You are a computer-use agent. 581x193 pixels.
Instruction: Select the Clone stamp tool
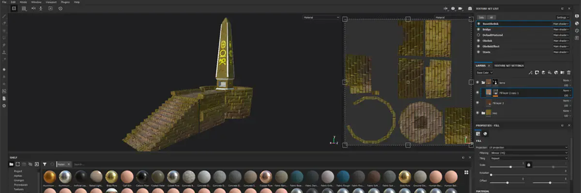tap(4, 52)
